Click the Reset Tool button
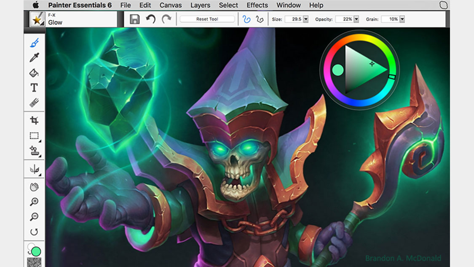 pos(207,19)
